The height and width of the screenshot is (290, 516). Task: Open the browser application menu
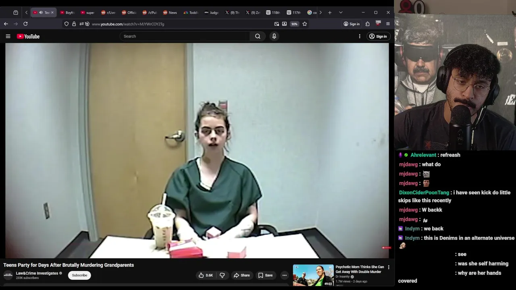pos(388,24)
